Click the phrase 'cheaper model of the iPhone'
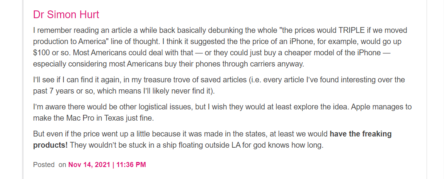 coord(337,53)
